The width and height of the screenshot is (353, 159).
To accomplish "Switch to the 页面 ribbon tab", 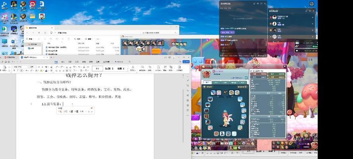I will 70,62.
